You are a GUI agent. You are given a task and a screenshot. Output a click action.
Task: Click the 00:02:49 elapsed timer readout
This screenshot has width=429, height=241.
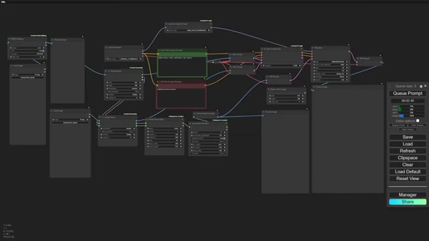click(x=408, y=101)
